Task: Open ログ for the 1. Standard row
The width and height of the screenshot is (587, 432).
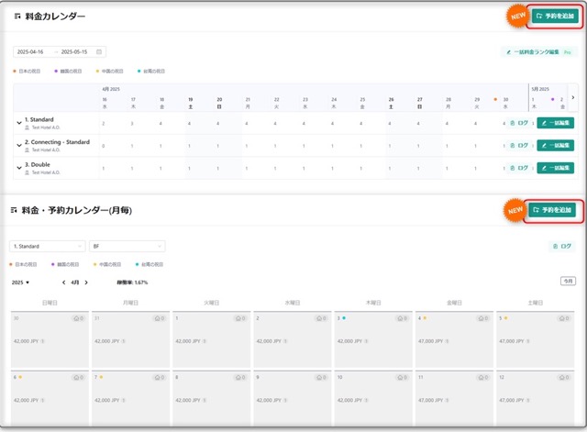Action: [519, 123]
